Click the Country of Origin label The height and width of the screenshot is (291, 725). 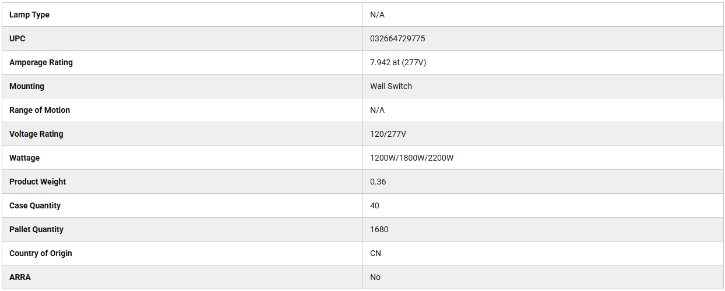[x=41, y=253]
